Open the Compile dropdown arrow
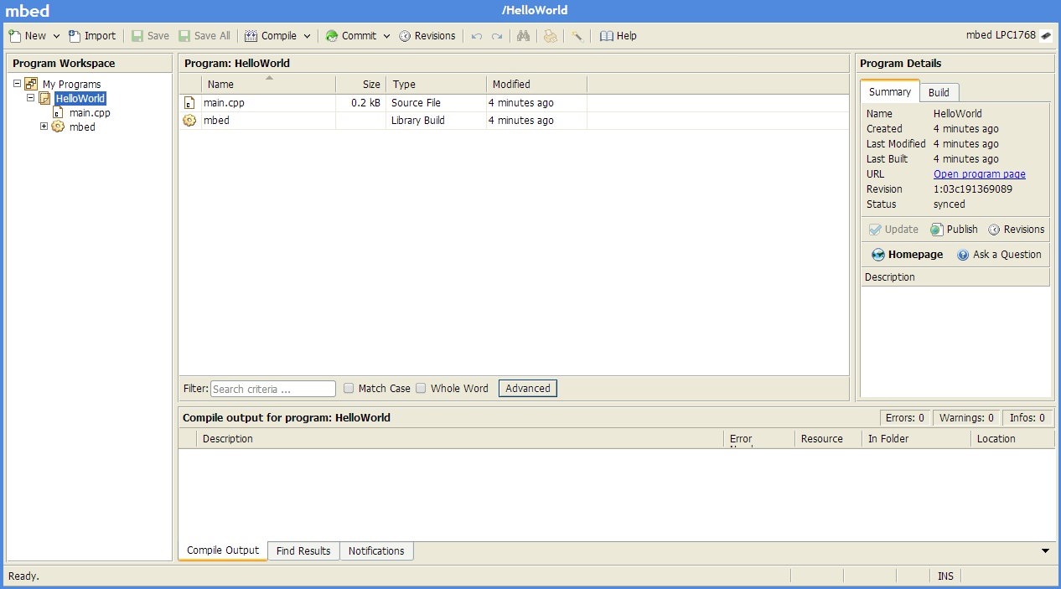 307,36
